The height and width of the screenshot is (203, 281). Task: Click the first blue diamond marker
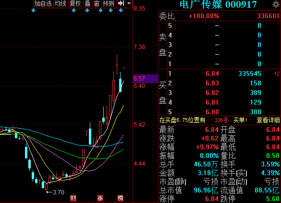click(33, 11)
